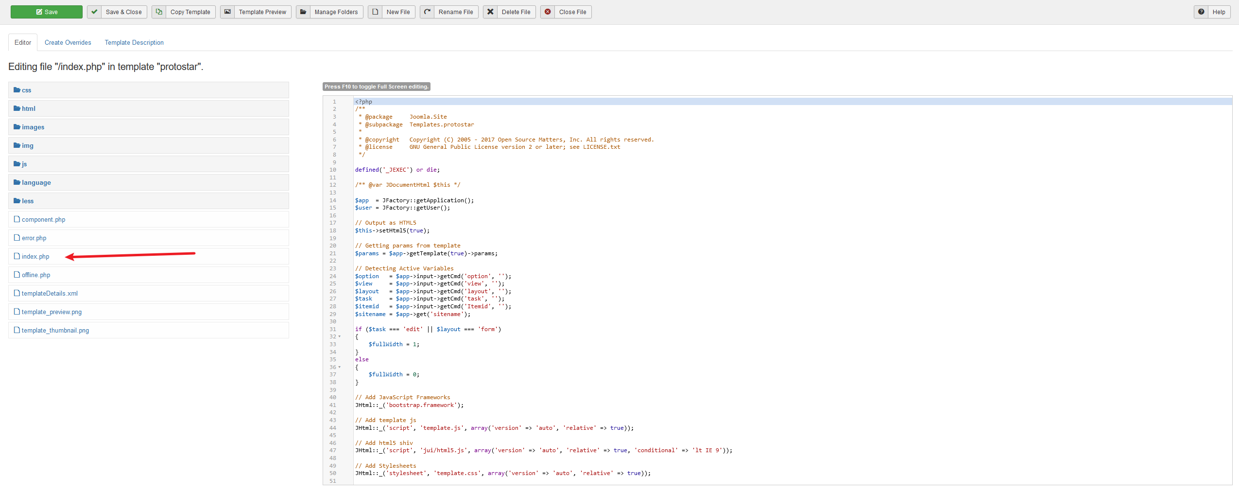Click the defined('_JEXEC') or die line
1239x494 pixels.
point(397,170)
